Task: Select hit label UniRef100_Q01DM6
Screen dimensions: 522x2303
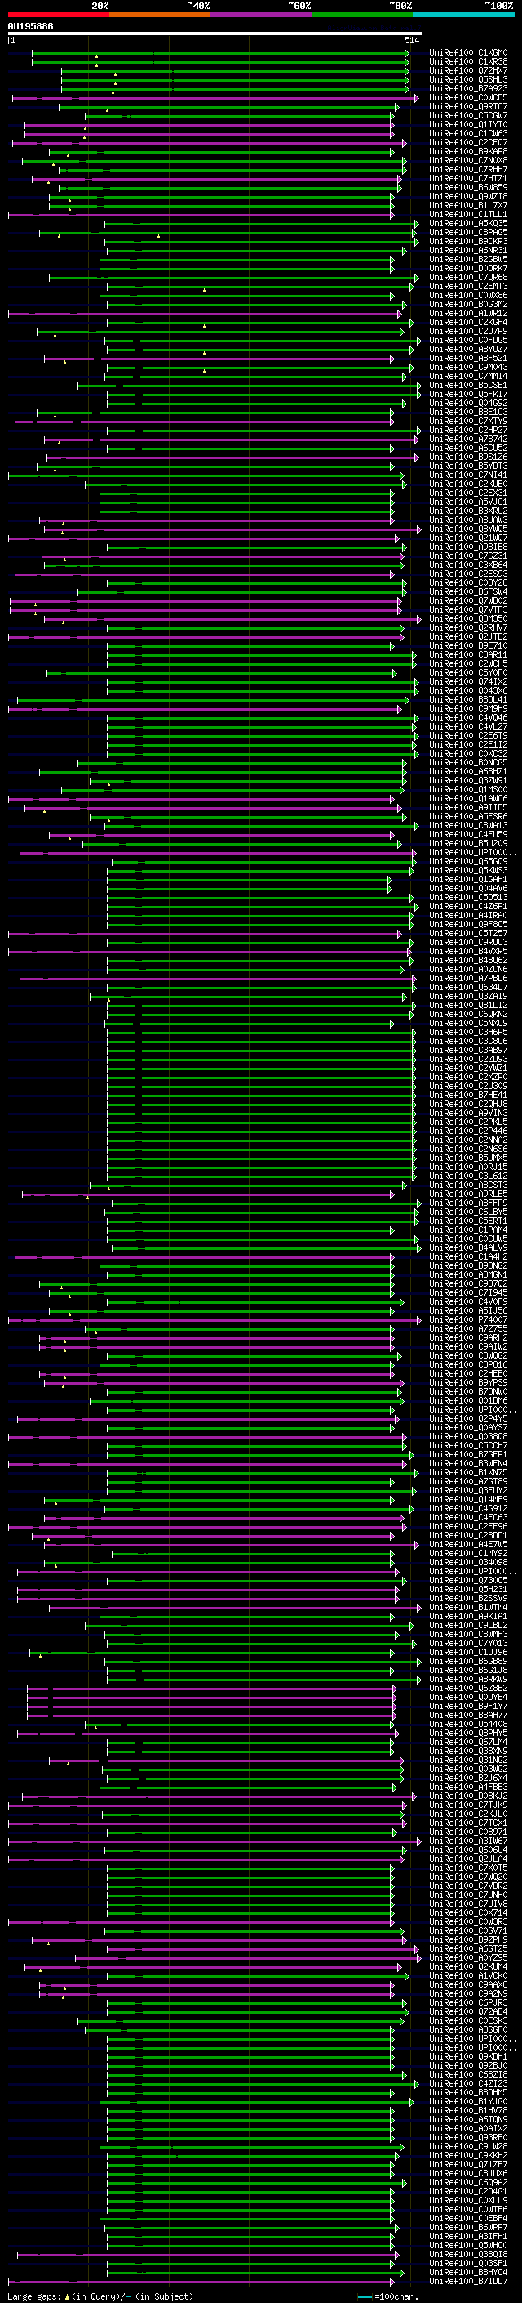Action: click(468, 1400)
